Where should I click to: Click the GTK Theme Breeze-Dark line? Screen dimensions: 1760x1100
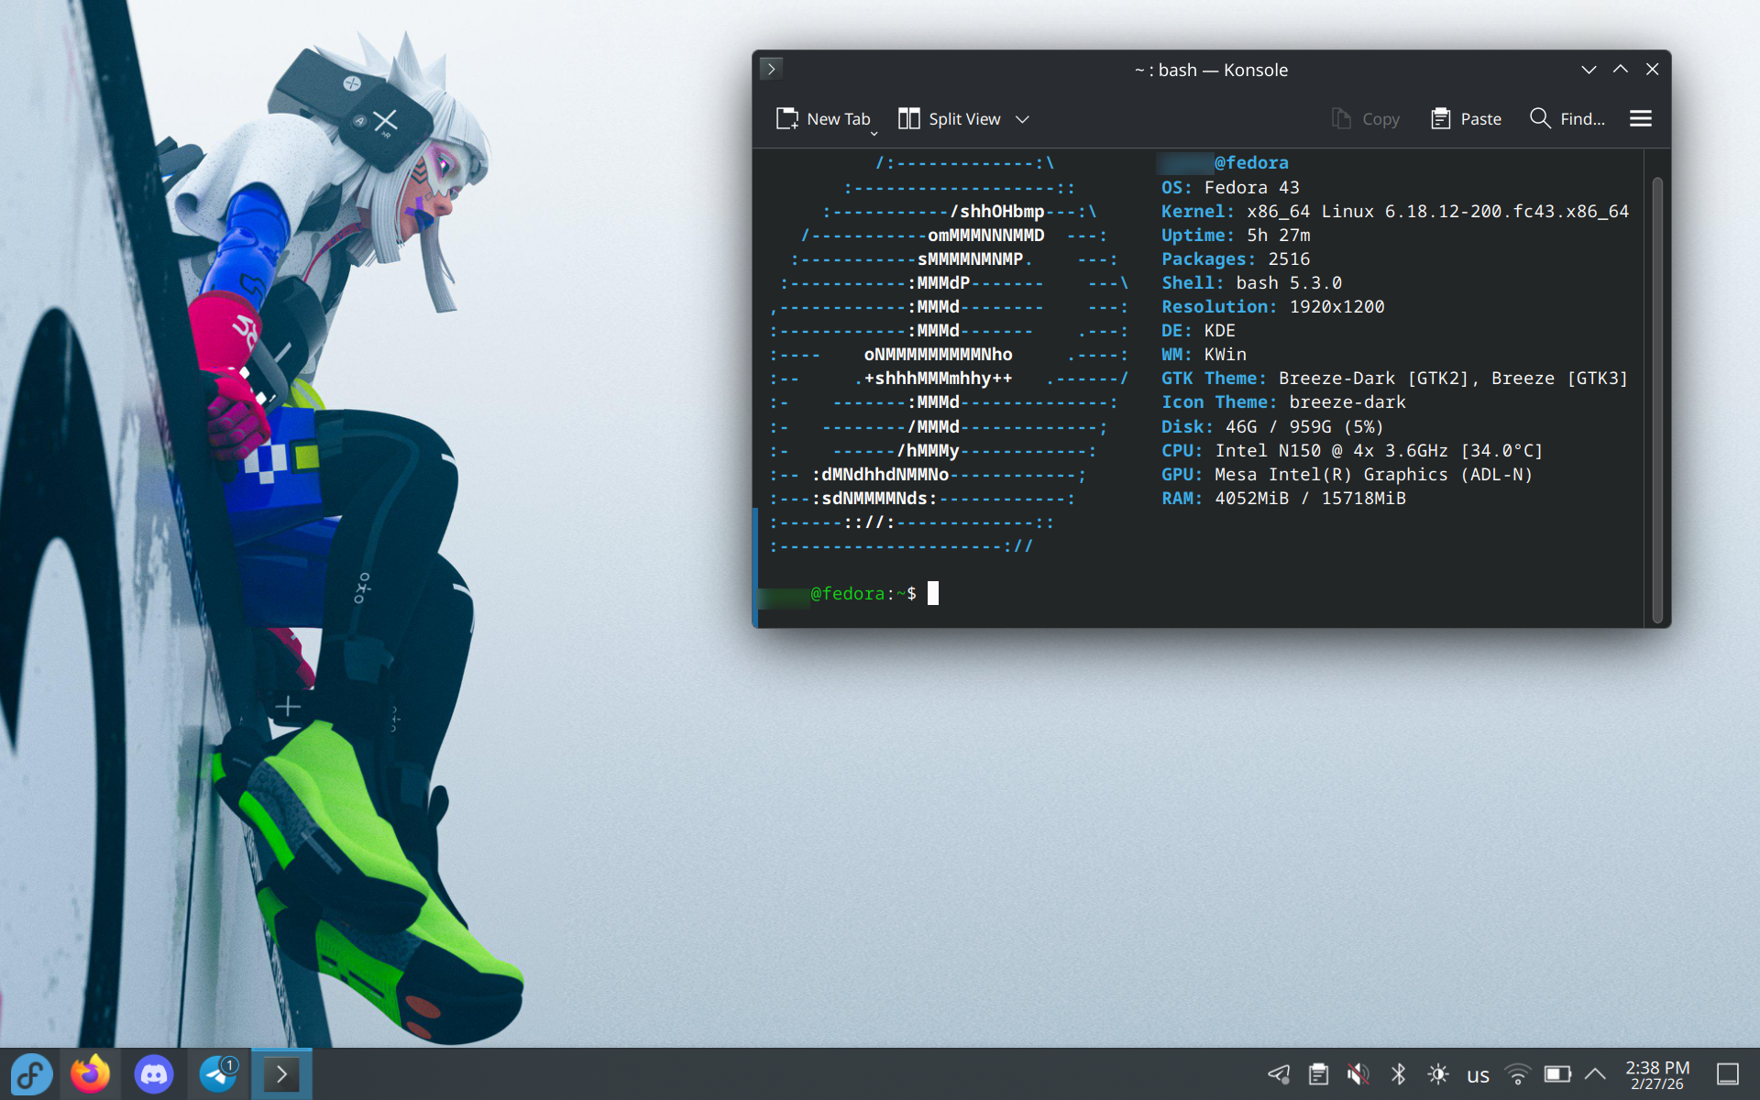[1394, 378]
